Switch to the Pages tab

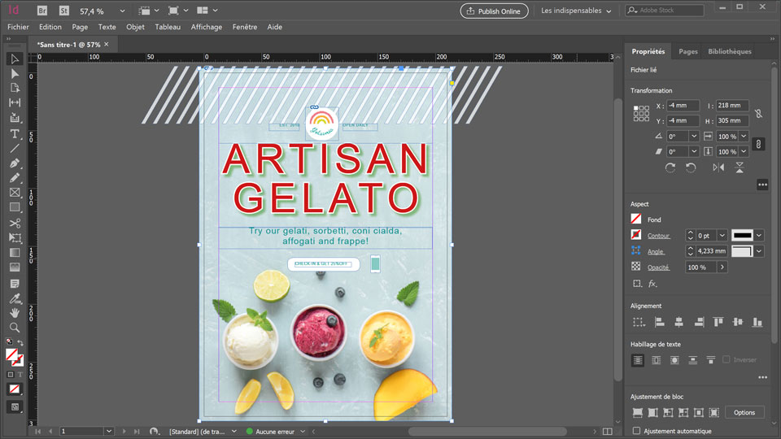coord(688,51)
